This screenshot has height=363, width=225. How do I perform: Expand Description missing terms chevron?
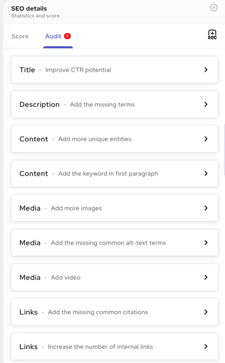(x=206, y=104)
